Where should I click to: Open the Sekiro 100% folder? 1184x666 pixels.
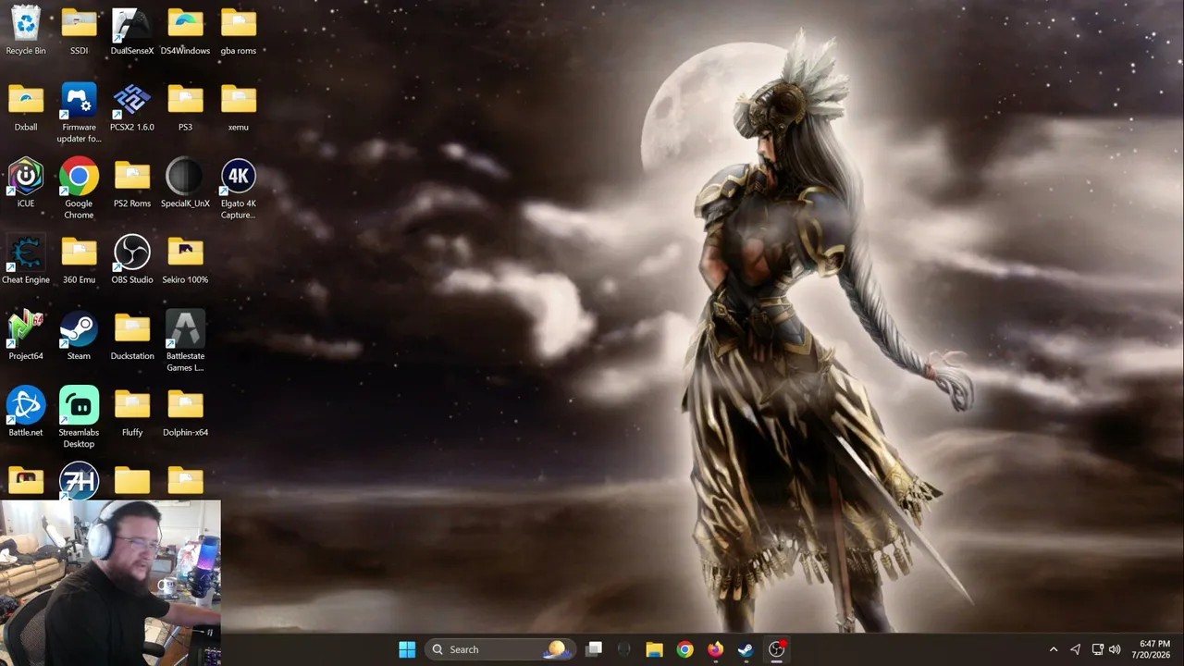coord(185,260)
